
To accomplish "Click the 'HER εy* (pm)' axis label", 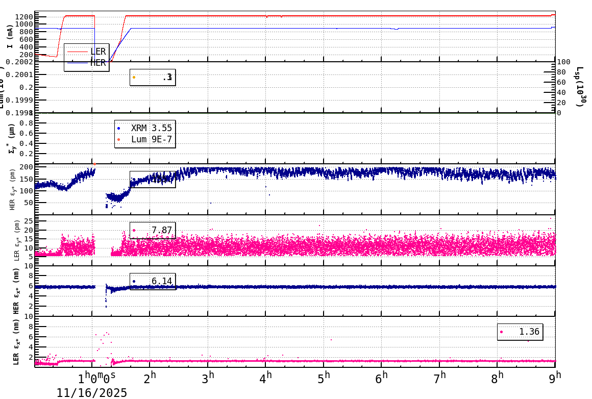I will (x=12, y=189).
